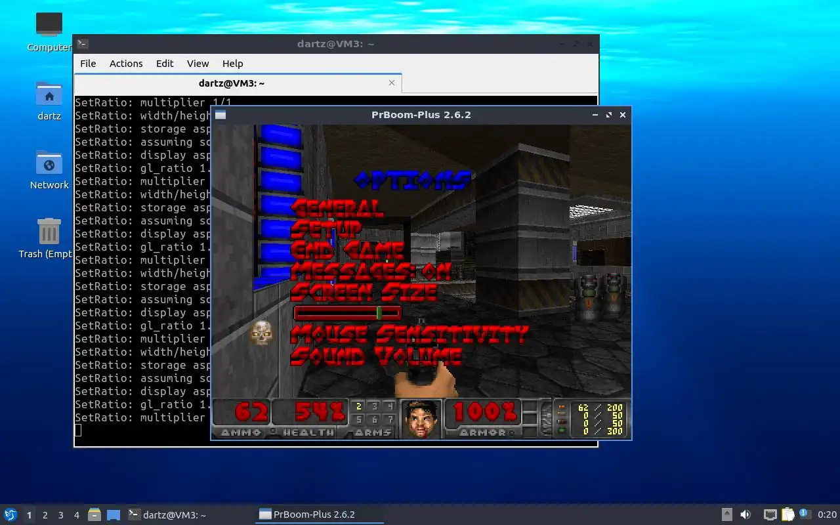
Task: Select General in Doom options menu
Action: click(x=337, y=207)
